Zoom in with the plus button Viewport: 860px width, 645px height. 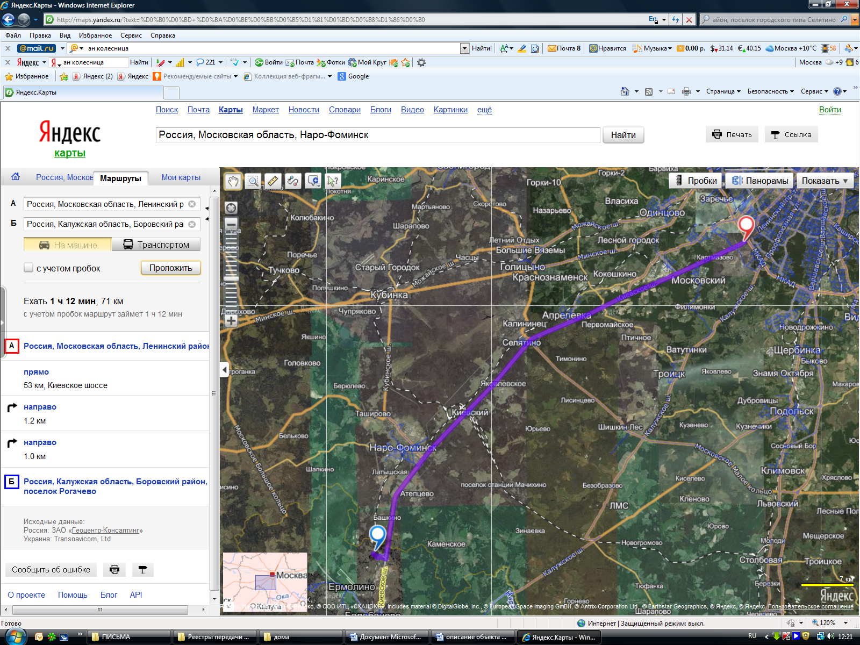pyautogui.click(x=231, y=321)
